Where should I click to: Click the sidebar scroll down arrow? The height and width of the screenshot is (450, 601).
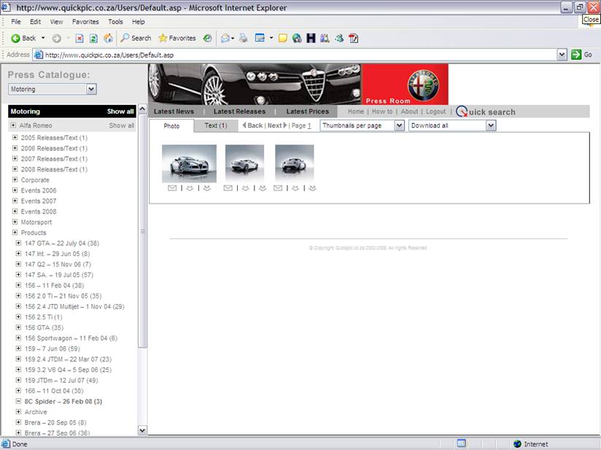pos(142,430)
